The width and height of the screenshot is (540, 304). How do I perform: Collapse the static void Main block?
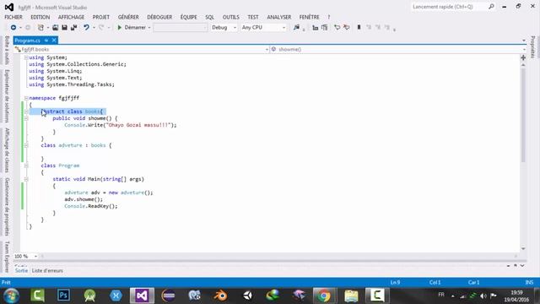26,179
